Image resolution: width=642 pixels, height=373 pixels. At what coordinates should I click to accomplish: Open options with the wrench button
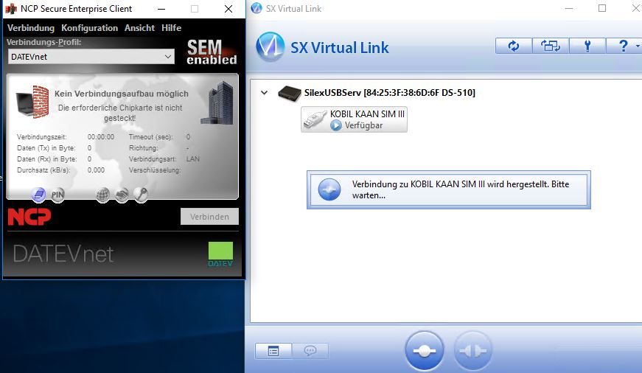(587, 46)
